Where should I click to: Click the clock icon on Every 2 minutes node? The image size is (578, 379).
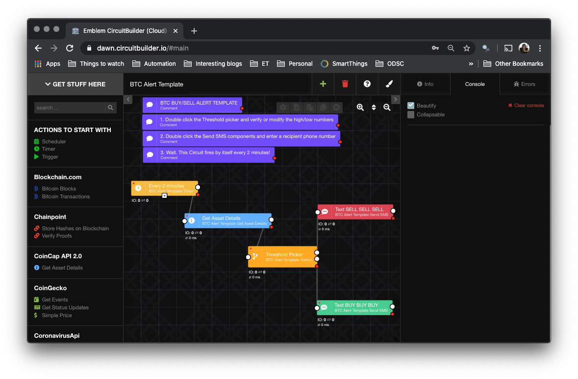(x=138, y=188)
